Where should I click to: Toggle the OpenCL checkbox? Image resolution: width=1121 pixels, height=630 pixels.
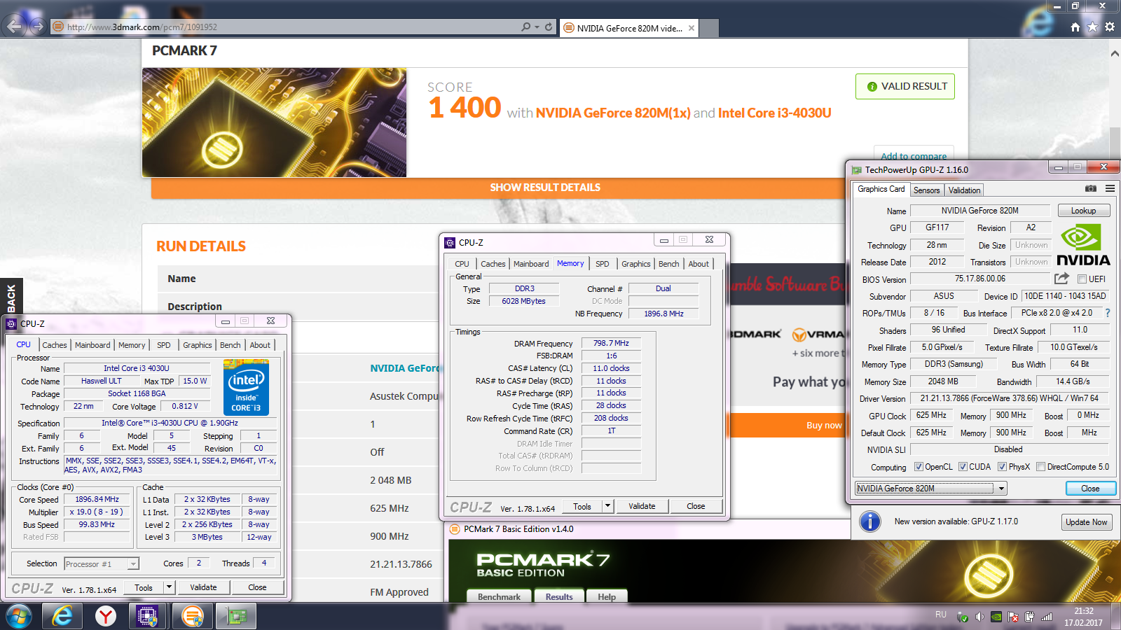point(919,467)
